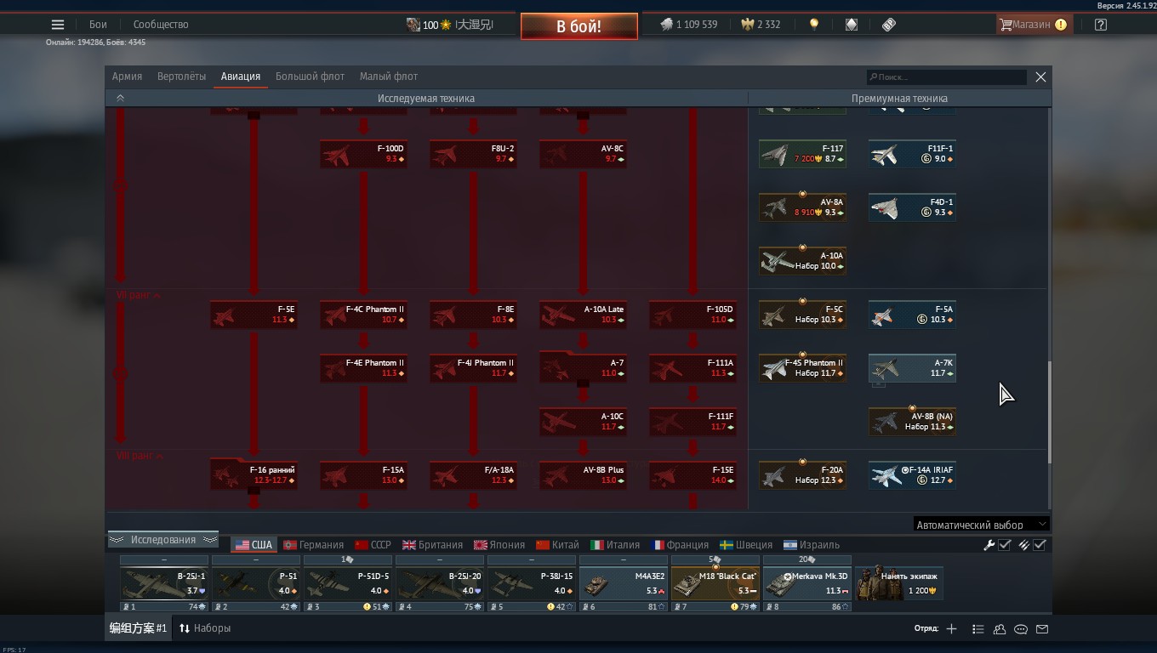Select the B-25J-1 crew slot
This screenshot has width=1157, height=653.
163,583
